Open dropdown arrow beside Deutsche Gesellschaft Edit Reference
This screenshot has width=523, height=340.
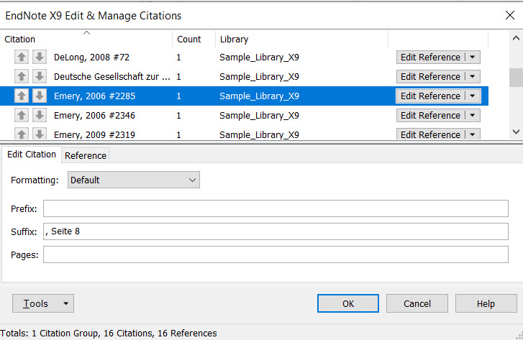click(x=473, y=77)
